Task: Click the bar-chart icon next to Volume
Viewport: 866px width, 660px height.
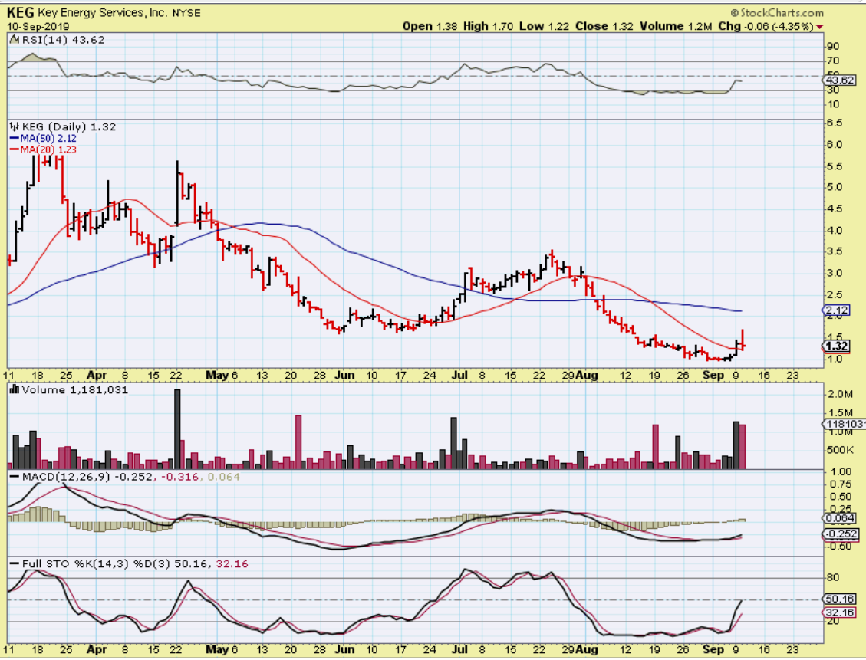Action: tap(12, 390)
